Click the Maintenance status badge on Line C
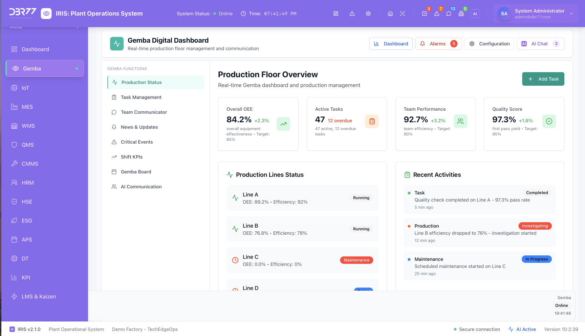The width and height of the screenshot is (585, 336). tap(356, 260)
